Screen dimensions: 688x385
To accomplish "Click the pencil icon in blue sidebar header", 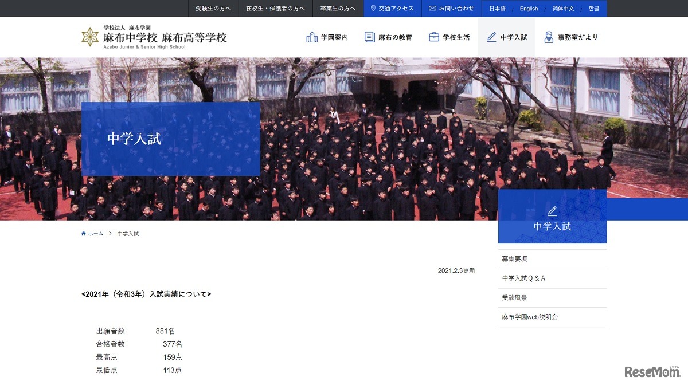I will tap(552, 211).
